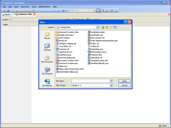
Task: Click the refresh icon at toolbar end
Action: [x=116, y=11]
